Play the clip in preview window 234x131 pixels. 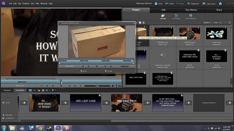click(97, 66)
